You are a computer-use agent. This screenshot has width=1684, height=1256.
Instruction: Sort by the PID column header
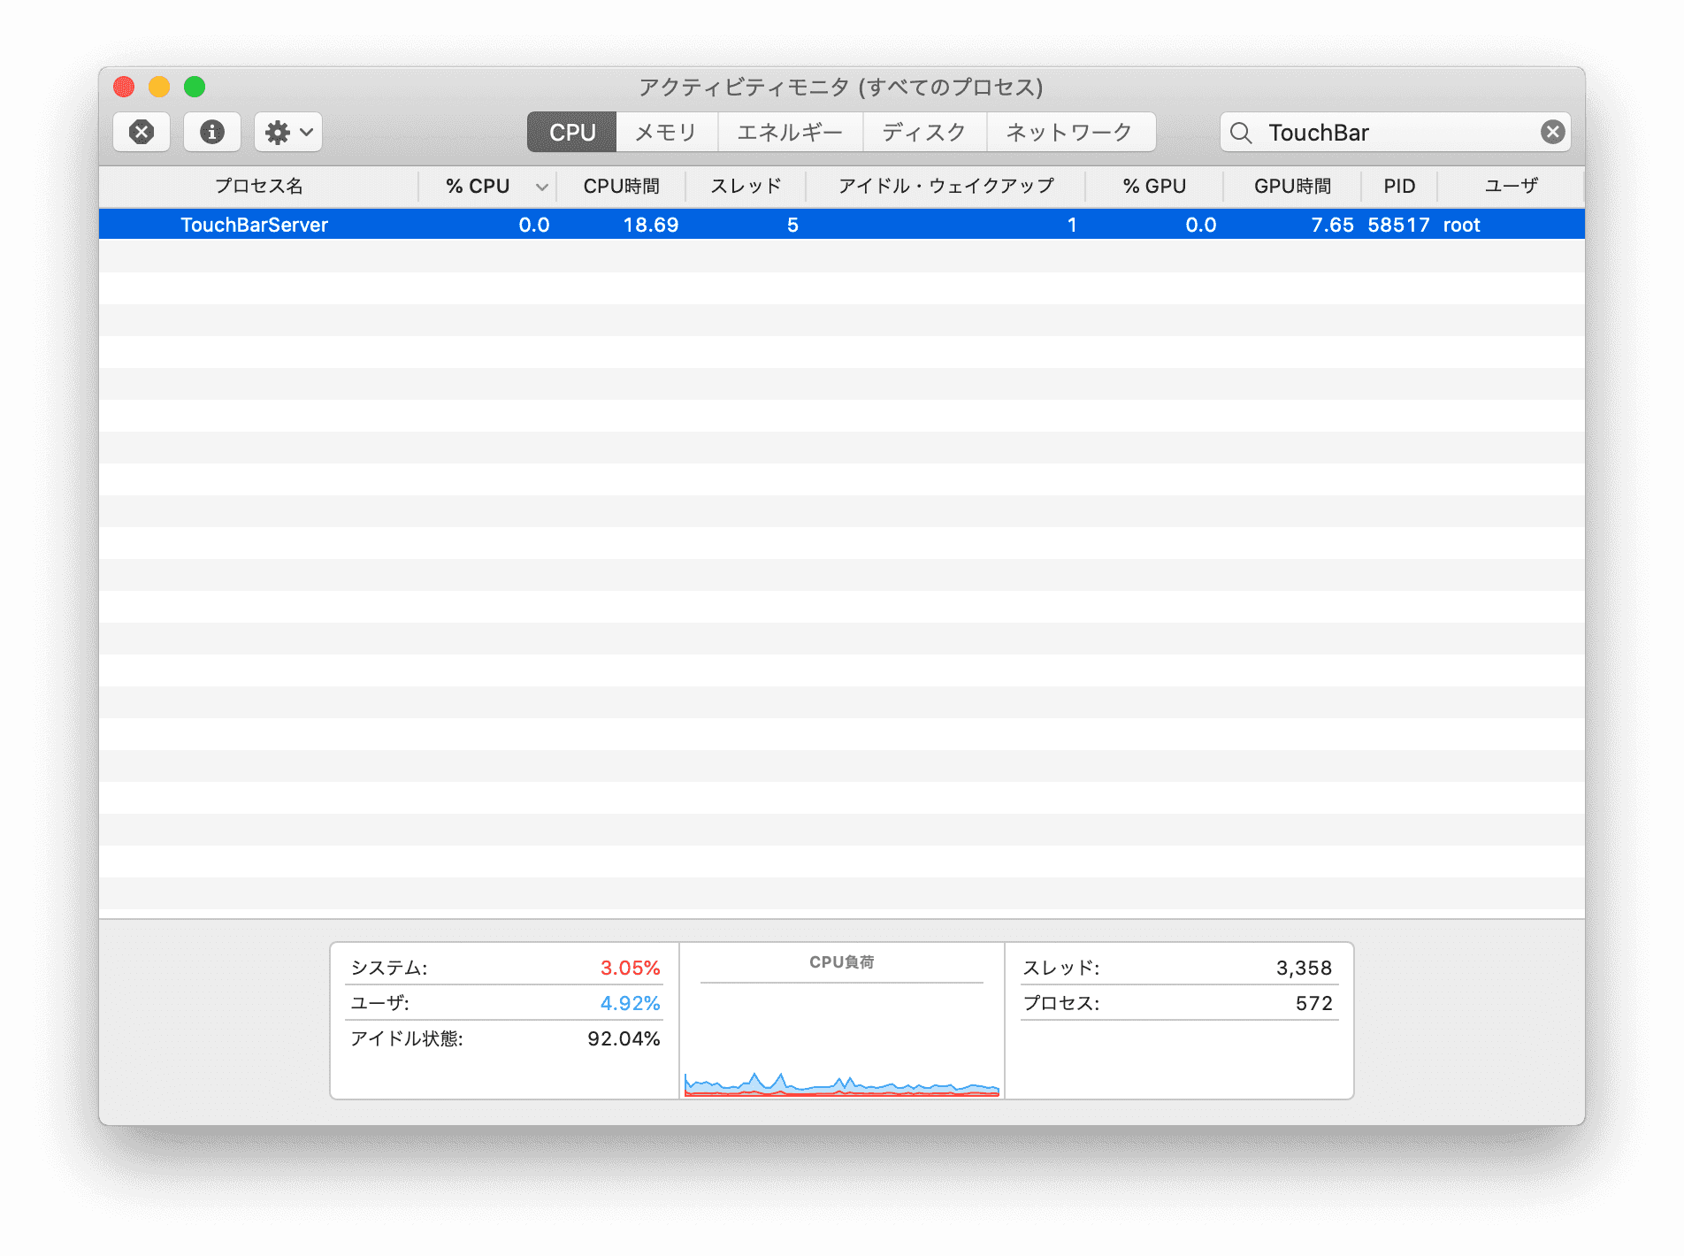point(1399,187)
